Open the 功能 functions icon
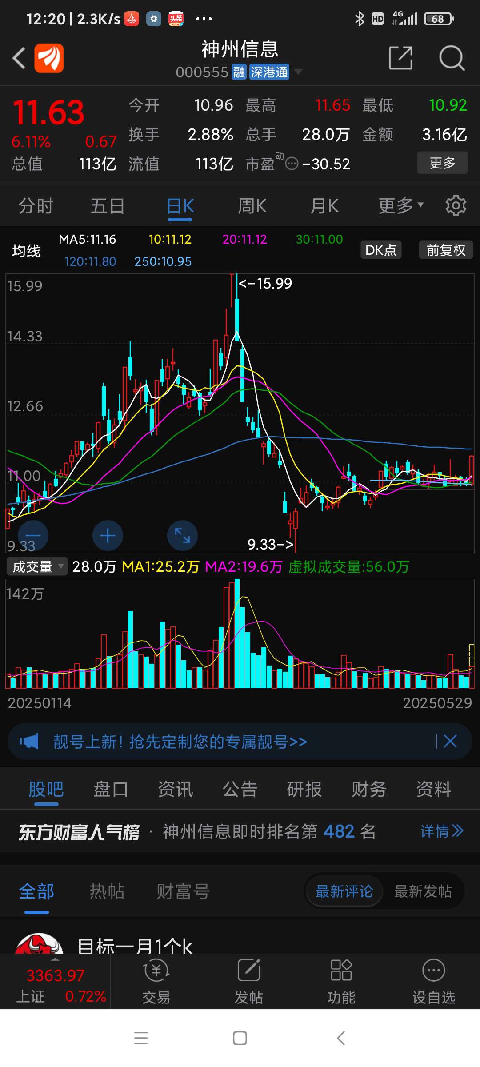This screenshot has width=480, height=1067. coord(341,982)
